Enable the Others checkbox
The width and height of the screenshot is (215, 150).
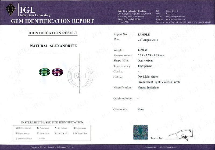[x=38, y=138]
